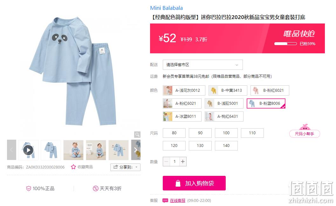Select color option A-浅花灰0012
336x206 pixels.
pyautogui.click(x=184, y=90)
